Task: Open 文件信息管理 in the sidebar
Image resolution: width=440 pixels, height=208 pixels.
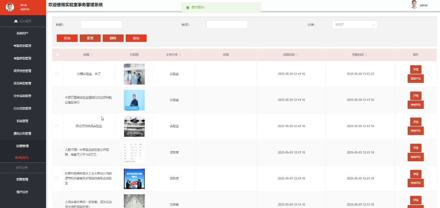Action: (22, 96)
